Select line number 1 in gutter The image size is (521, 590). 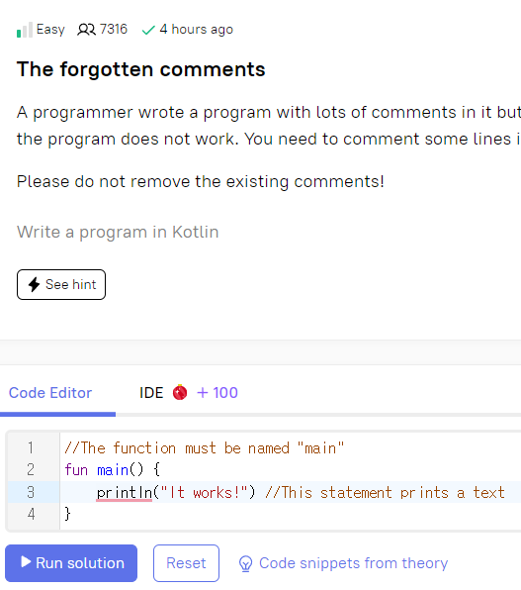pyautogui.click(x=31, y=447)
